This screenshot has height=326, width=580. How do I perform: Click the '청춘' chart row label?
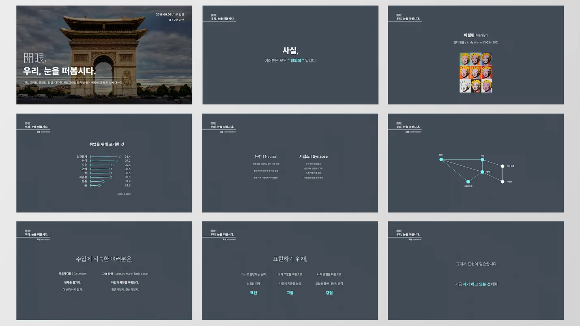(x=85, y=181)
